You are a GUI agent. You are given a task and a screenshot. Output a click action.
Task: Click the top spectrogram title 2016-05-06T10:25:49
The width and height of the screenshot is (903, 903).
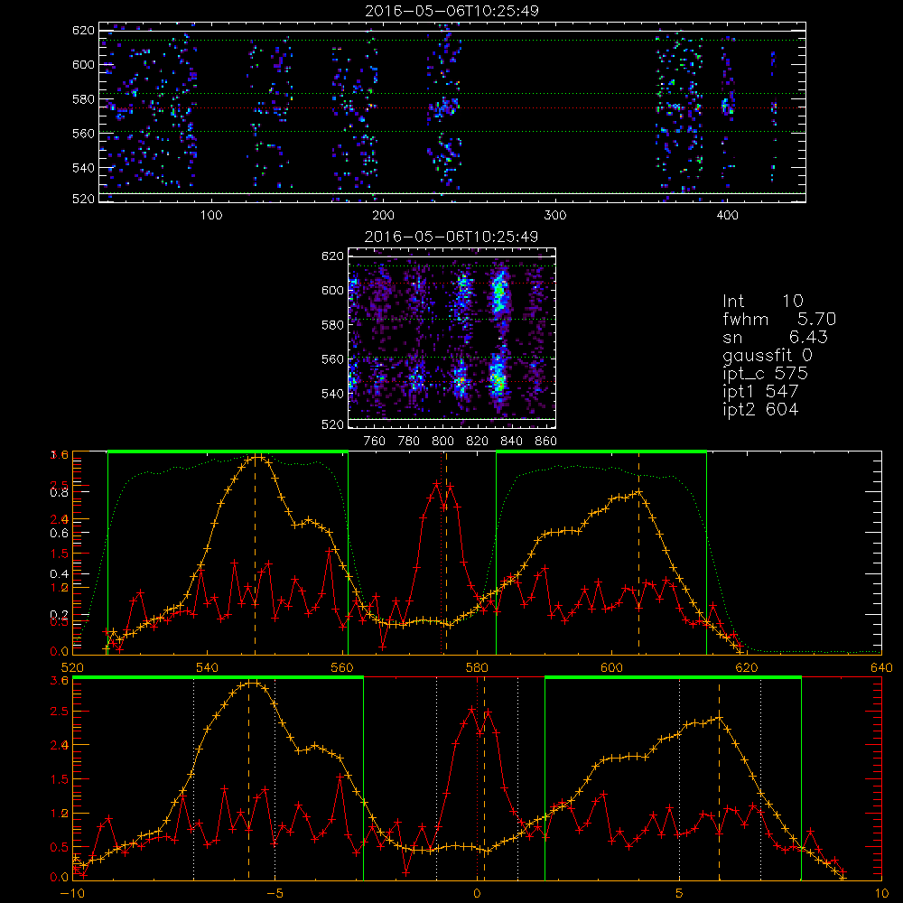click(451, 11)
